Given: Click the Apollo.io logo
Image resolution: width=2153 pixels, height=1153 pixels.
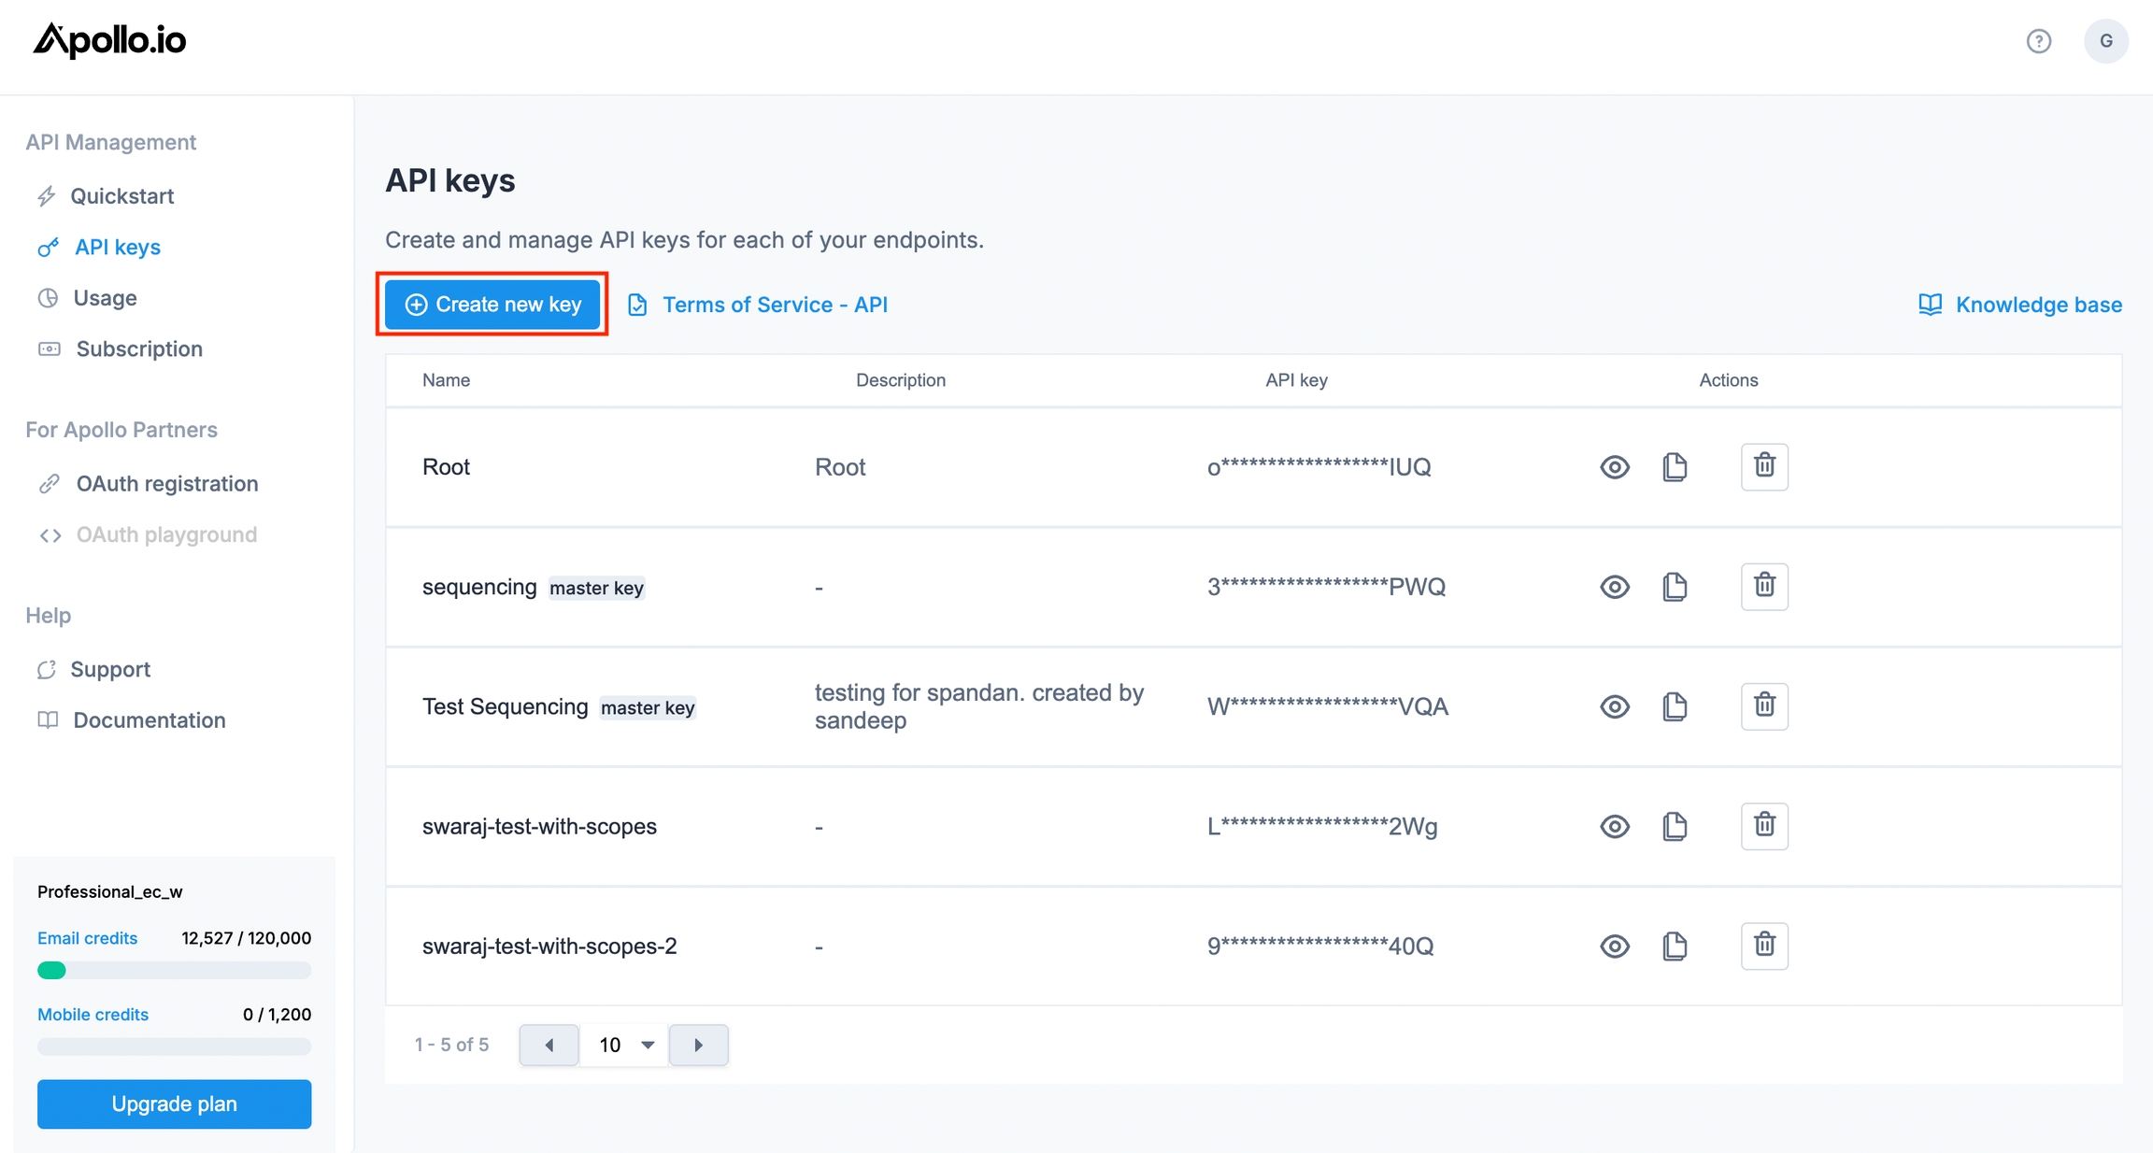Looking at the screenshot, I should click(110, 40).
